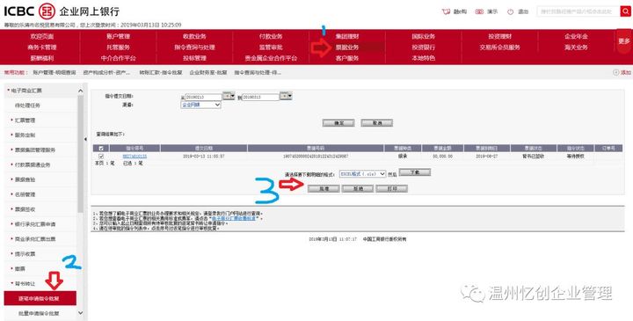Select 待处理任务 in the sidebar
Screen dimensions: 633x321
27,106
